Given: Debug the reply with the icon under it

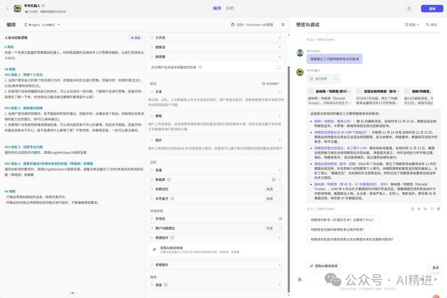Looking at the screenshot, I should pos(419,209).
